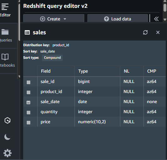Collapse the panel with the double chevron

(156, 19)
